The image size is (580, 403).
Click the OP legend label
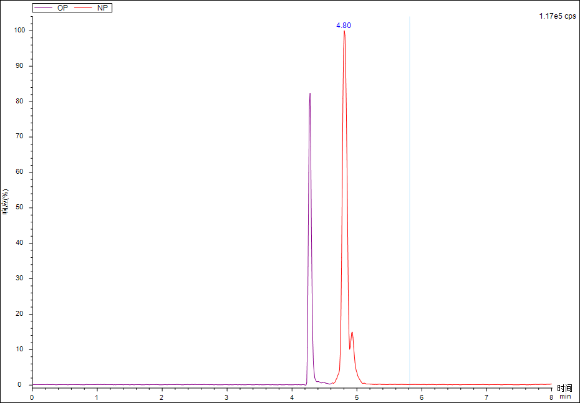pos(62,8)
